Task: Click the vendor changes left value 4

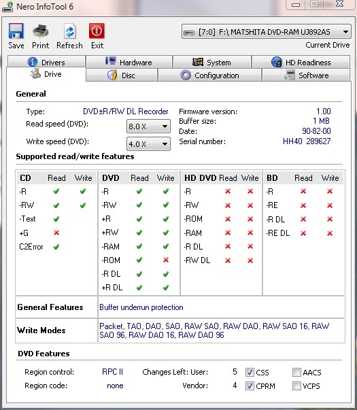Action: pos(235,386)
